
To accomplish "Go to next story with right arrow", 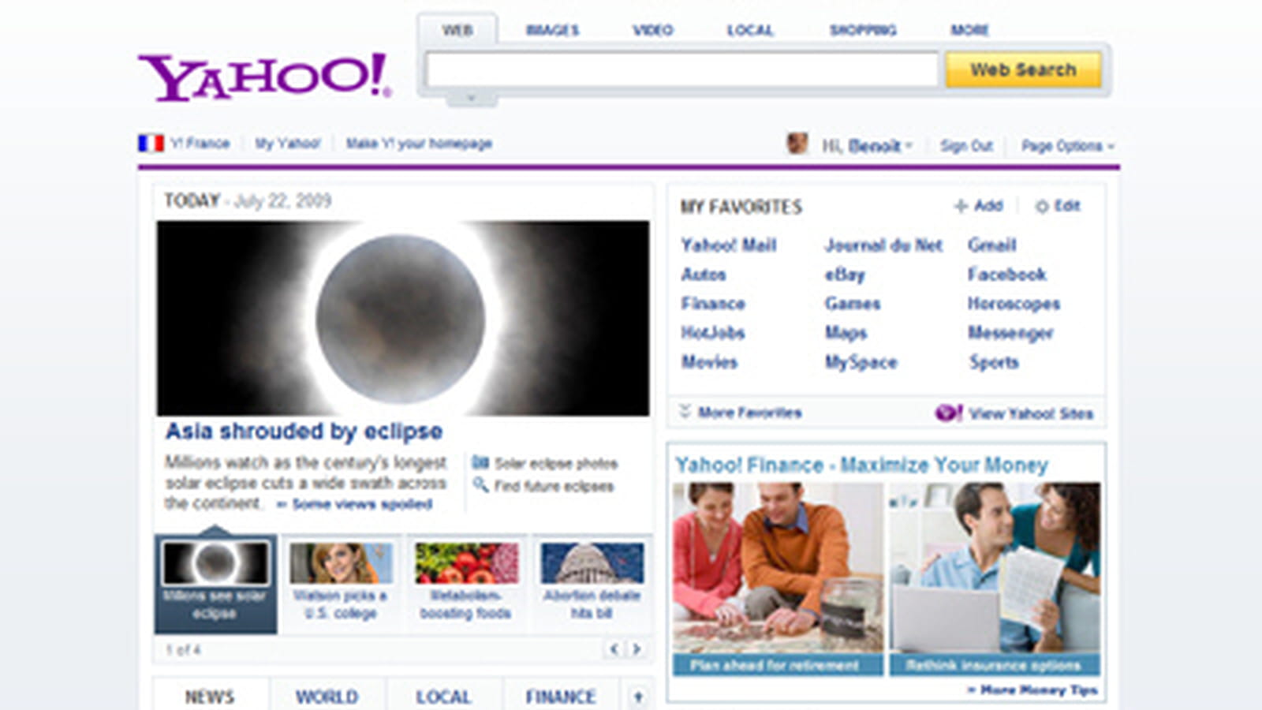I will [x=636, y=649].
